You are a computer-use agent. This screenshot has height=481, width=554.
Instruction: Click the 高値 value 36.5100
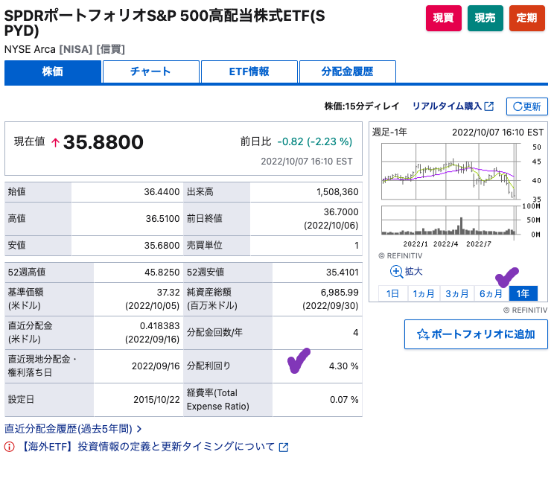coord(162,219)
